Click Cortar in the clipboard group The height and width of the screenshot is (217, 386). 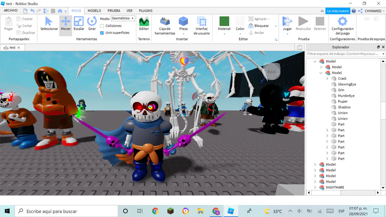(x=24, y=26)
